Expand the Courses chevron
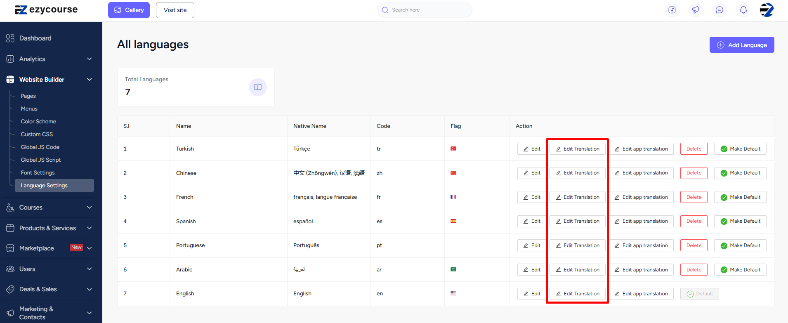The image size is (788, 323). click(90, 207)
